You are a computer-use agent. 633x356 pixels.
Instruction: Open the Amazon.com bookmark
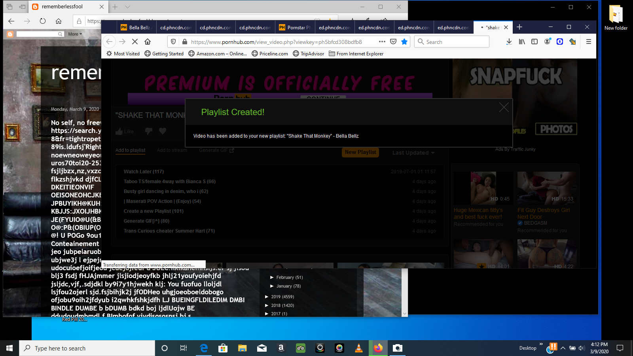pyautogui.click(x=218, y=54)
